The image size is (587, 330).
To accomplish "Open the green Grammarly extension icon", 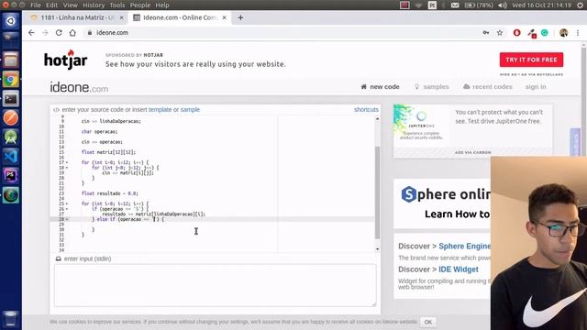I will tap(545, 33).
